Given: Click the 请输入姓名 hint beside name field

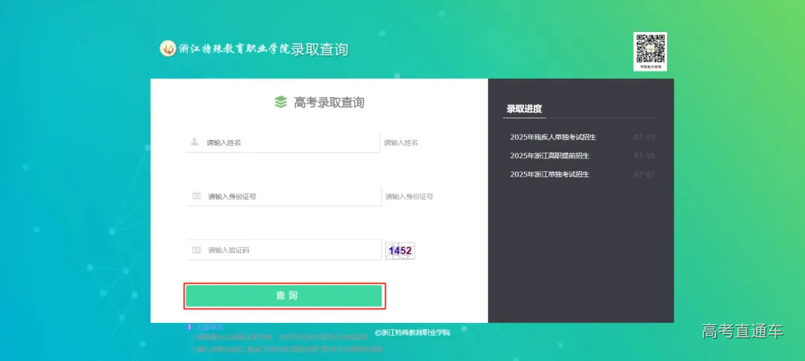Looking at the screenshot, I should pos(401,143).
